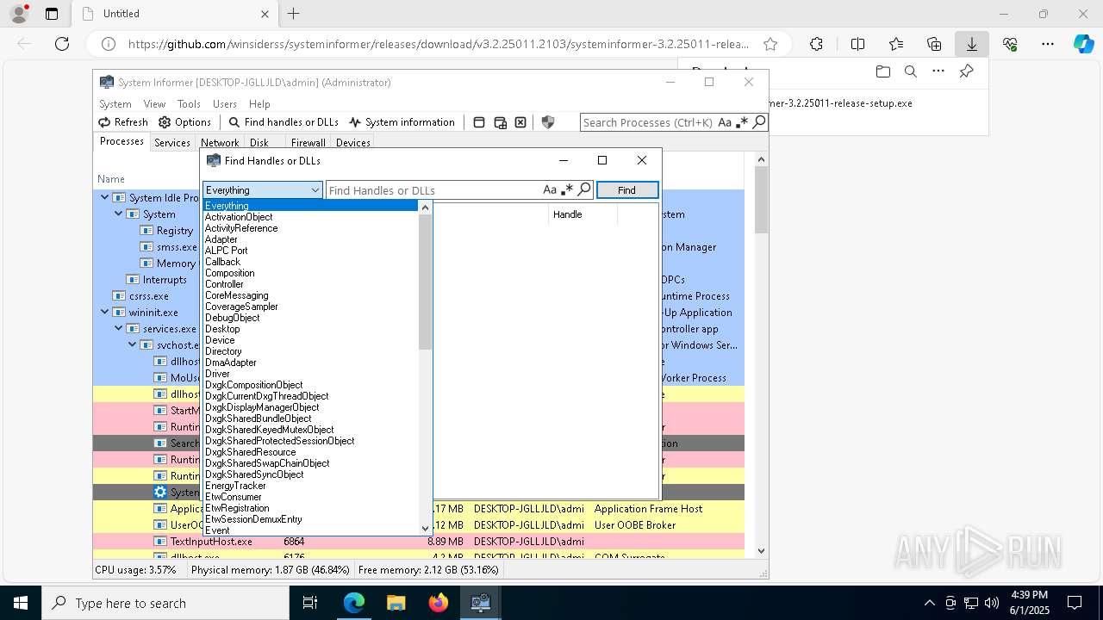This screenshot has height=620, width=1103.
Task: Click magnifier icon in Find Handles search field
Action: coord(584,190)
